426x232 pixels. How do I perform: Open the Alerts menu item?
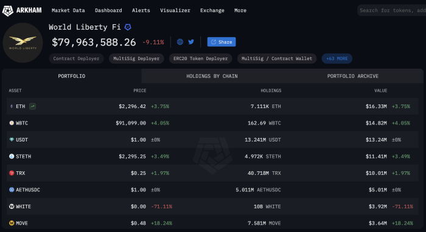(141, 10)
